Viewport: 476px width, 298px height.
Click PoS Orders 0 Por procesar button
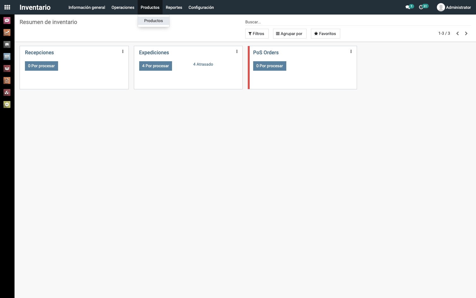point(270,66)
